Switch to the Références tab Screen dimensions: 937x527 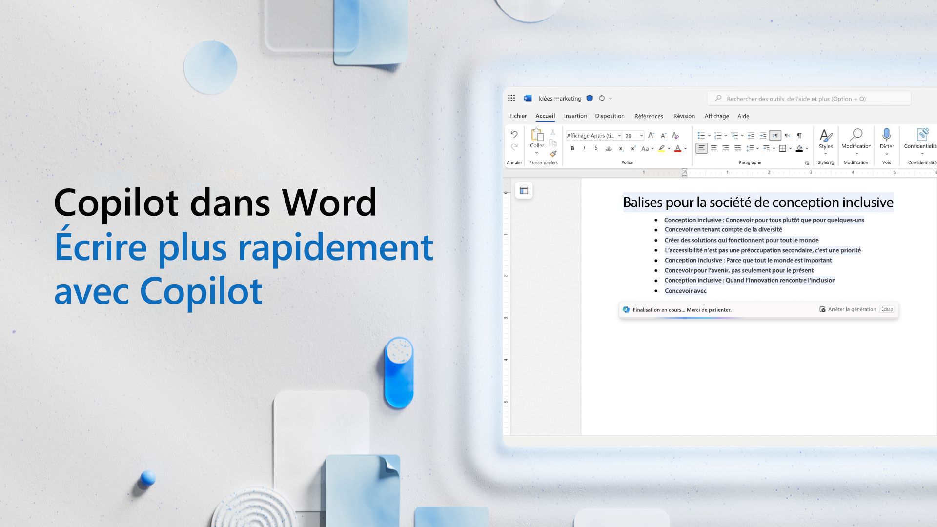click(x=649, y=116)
